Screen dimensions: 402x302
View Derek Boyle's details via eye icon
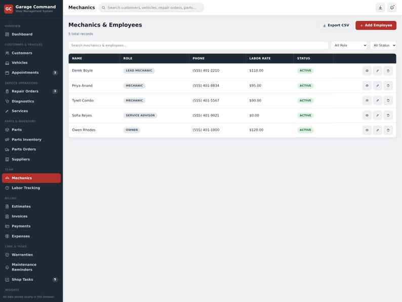click(x=367, y=71)
